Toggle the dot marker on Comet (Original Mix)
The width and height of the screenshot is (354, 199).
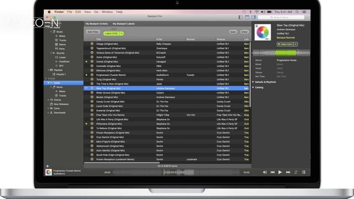(x=86, y=61)
